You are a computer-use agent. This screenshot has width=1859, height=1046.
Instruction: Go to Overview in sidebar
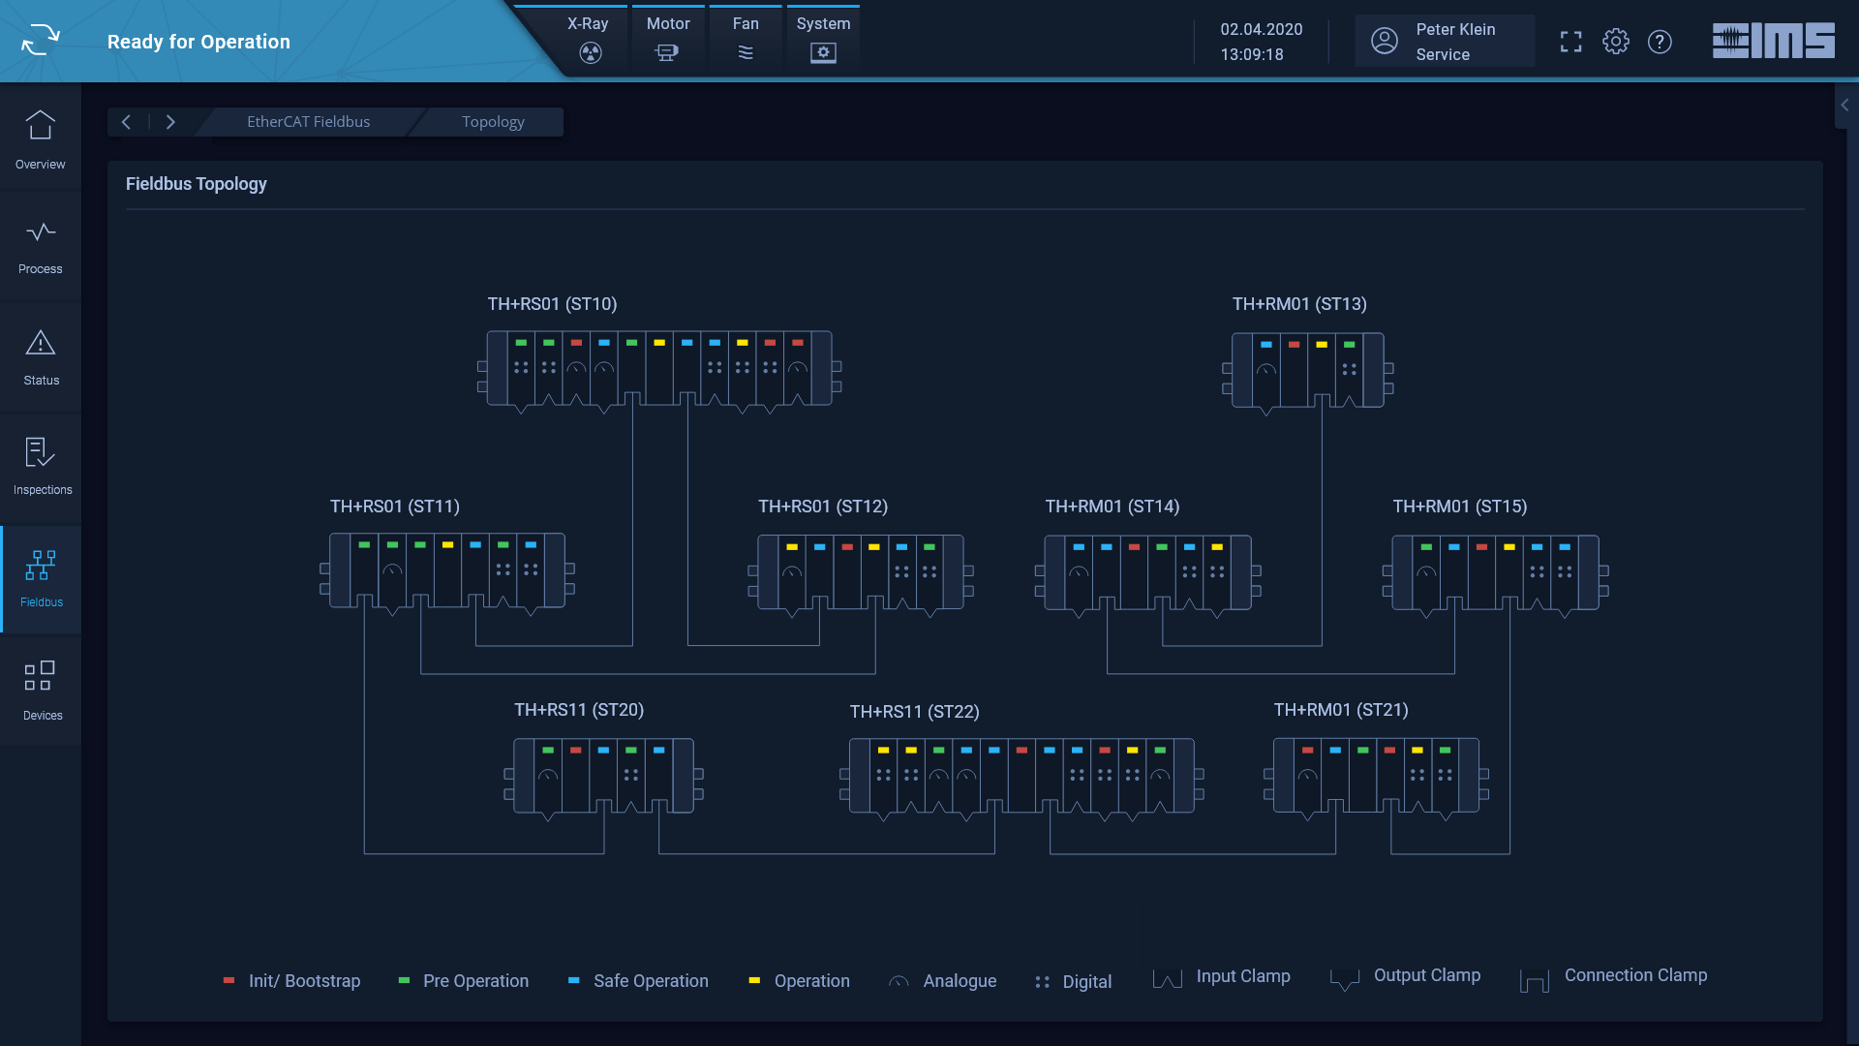pos(41,138)
